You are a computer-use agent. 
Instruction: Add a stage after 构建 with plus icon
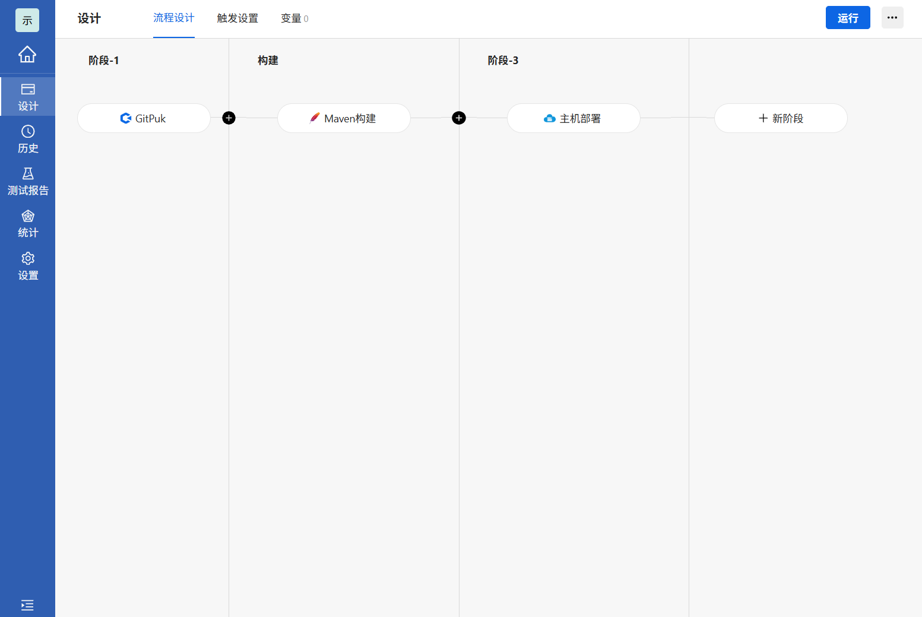point(459,118)
